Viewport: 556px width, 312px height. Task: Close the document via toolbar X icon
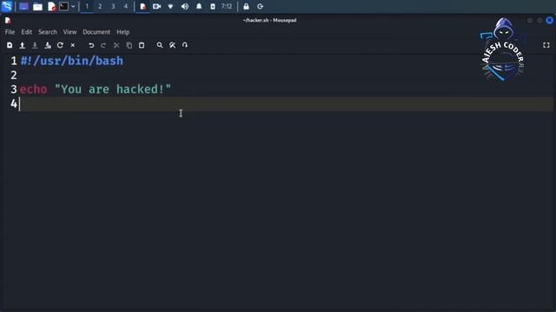(x=73, y=45)
